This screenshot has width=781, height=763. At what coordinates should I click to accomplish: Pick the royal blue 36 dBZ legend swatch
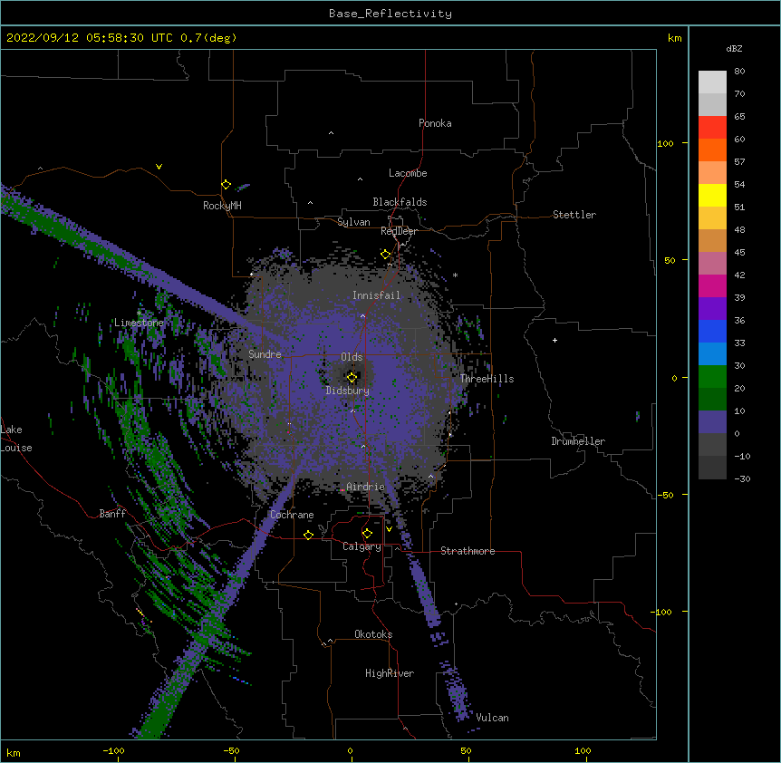tap(712, 331)
